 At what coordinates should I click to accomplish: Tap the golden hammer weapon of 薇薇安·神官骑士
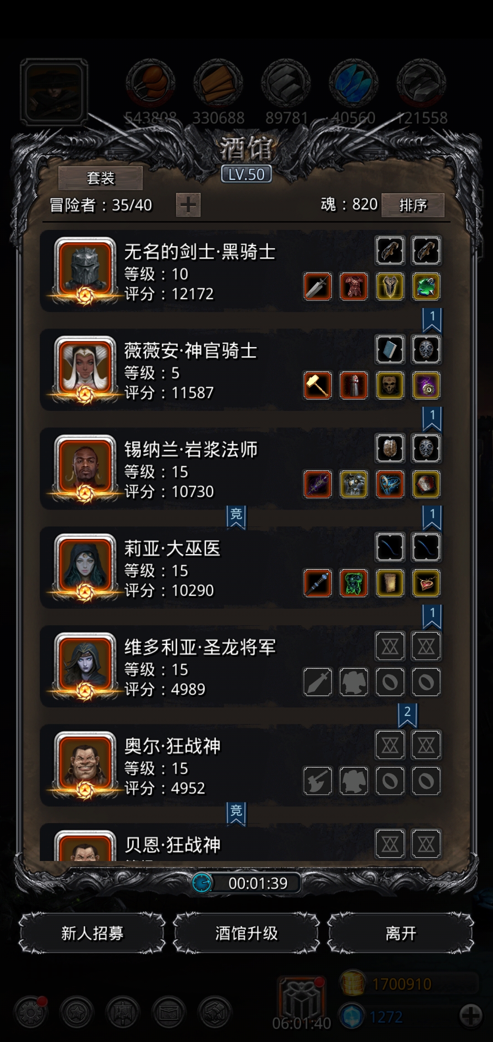tap(318, 385)
